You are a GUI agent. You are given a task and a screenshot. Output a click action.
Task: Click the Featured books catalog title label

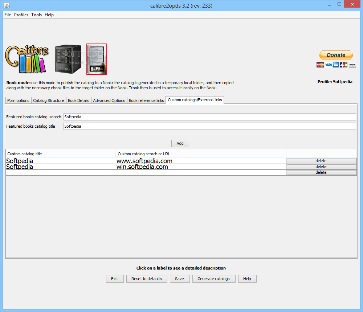click(30, 126)
